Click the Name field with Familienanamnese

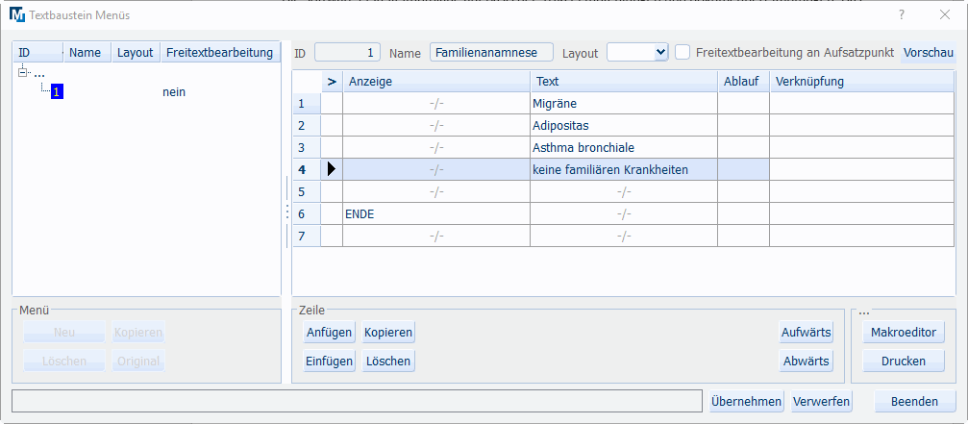491,53
